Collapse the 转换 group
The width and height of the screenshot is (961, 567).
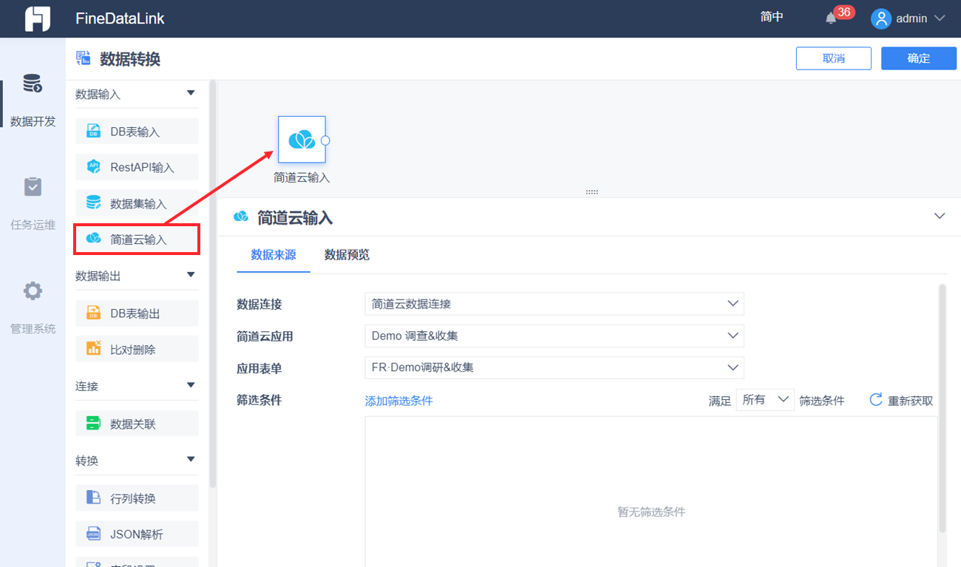[191, 460]
